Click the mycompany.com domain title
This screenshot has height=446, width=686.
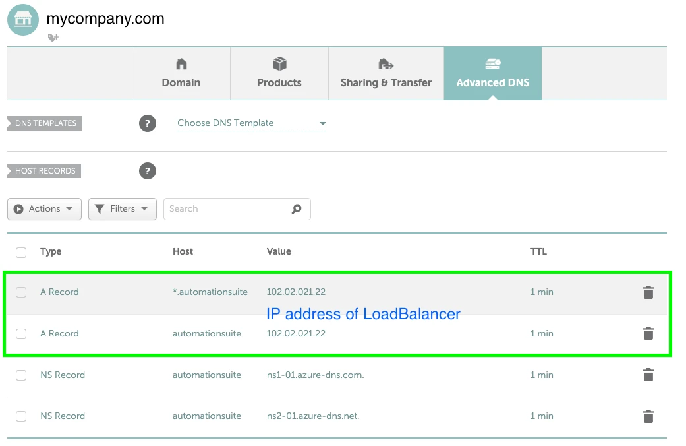105,19
